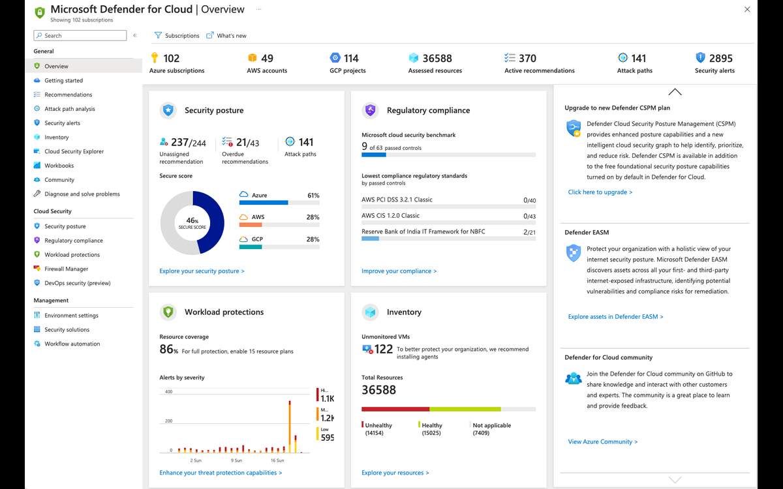783x489 pixels.
Task: Click the Security alerts shield icon in sidebar
Action: click(x=37, y=123)
